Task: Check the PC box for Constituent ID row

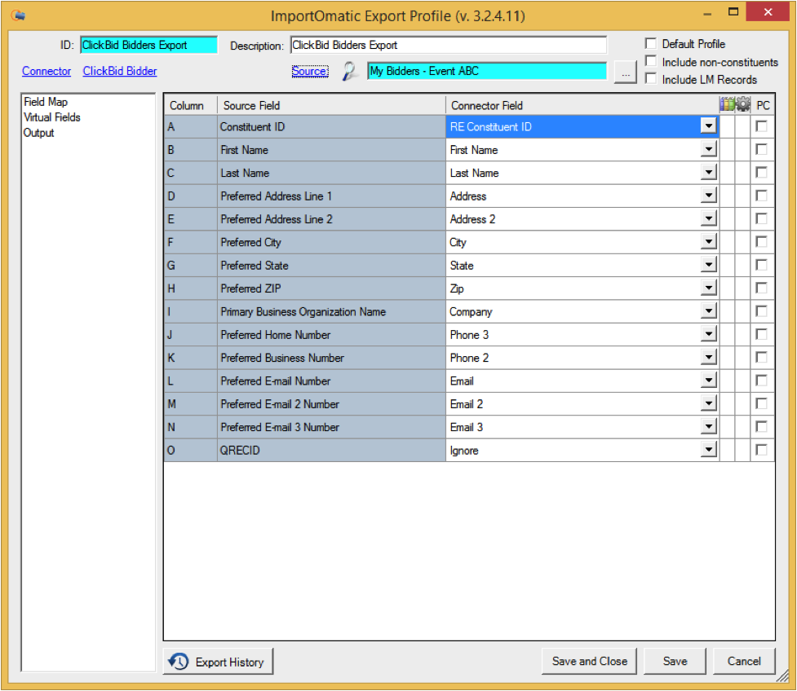Action: click(x=761, y=126)
